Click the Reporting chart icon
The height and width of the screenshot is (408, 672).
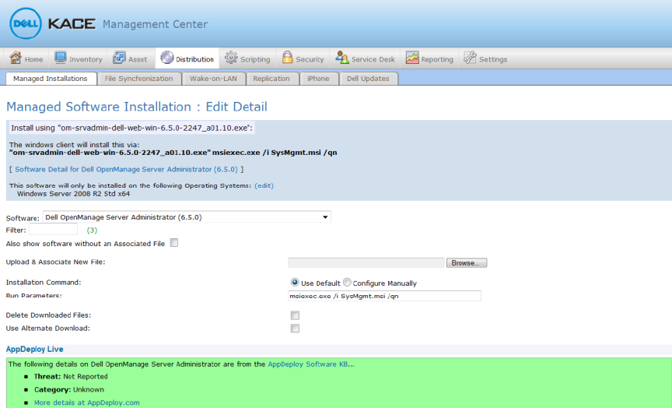[x=412, y=58]
